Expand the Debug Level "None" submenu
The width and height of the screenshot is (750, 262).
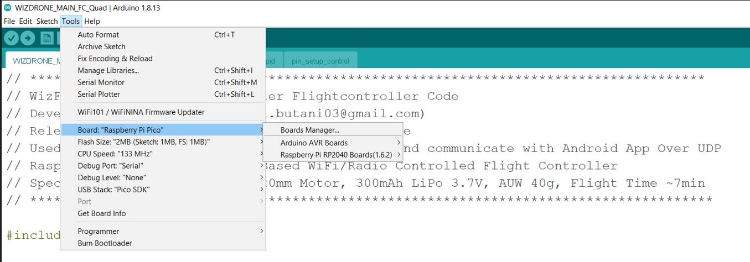tap(163, 177)
